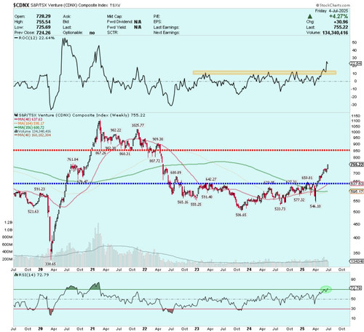The width and height of the screenshot is (364, 332).
Task: Click the 506.65 low price label
Action: pos(241,215)
